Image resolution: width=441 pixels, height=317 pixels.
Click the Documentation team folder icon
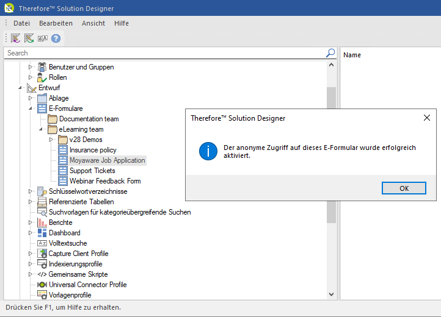(53, 119)
